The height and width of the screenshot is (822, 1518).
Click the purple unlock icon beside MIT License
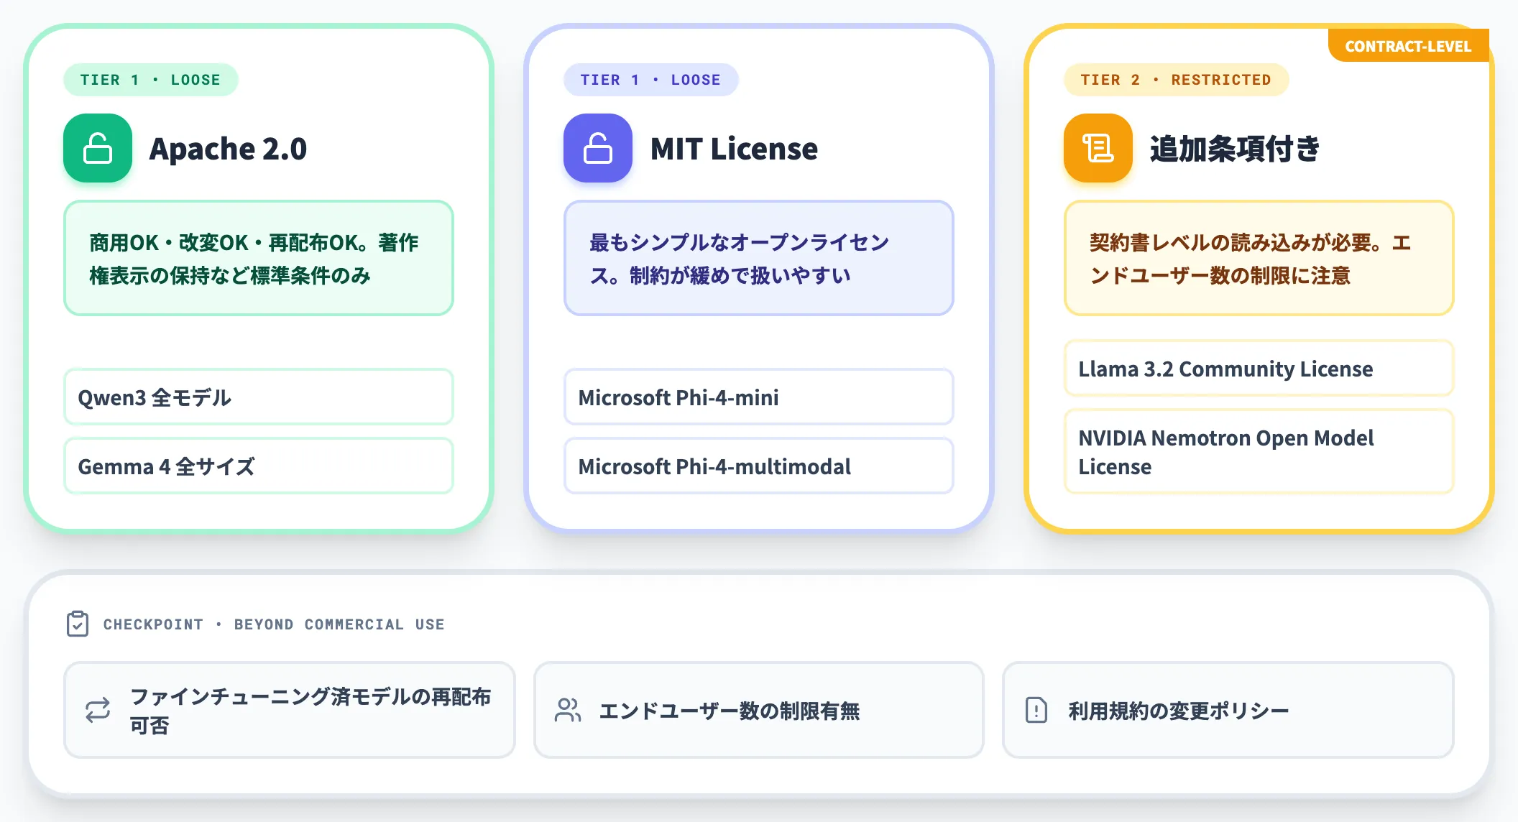598,148
